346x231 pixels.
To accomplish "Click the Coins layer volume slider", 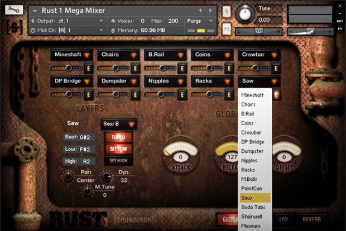I will (206, 68).
